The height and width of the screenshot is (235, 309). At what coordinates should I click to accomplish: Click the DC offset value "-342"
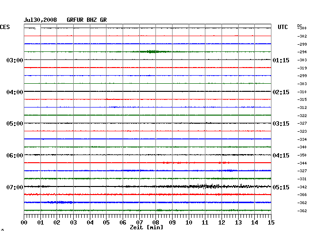click(x=302, y=187)
